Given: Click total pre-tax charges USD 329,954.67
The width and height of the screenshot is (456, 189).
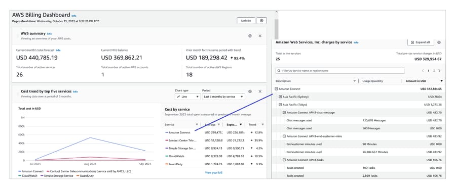Looking at the screenshot, I should click(428, 59).
